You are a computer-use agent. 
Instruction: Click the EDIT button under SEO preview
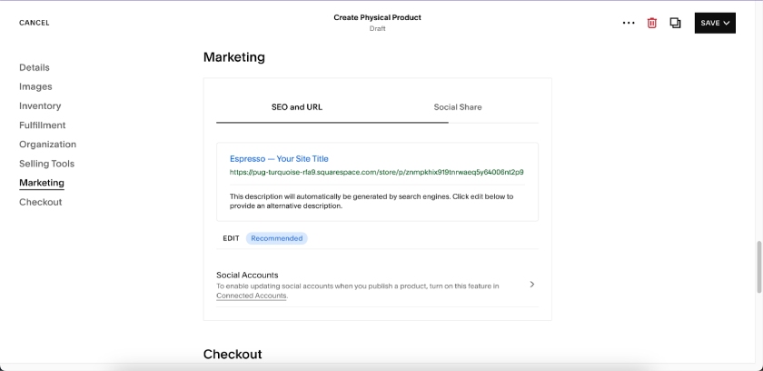click(231, 238)
